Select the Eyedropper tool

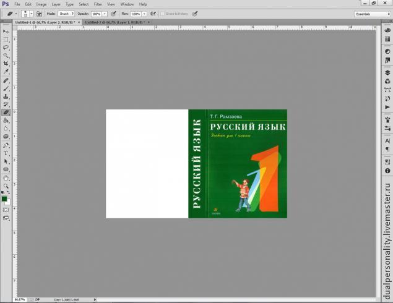6,72
